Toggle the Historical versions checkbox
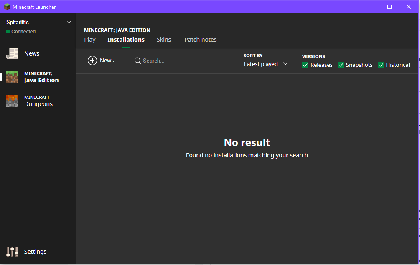 click(381, 65)
